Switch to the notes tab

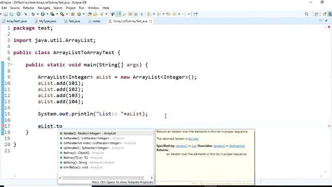pyautogui.click(x=94, y=21)
